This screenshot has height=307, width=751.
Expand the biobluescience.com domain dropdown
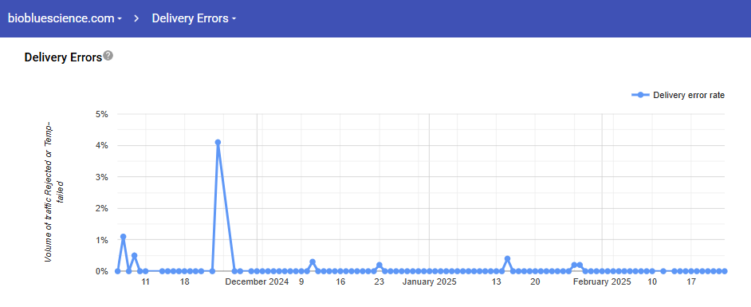click(x=65, y=18)
